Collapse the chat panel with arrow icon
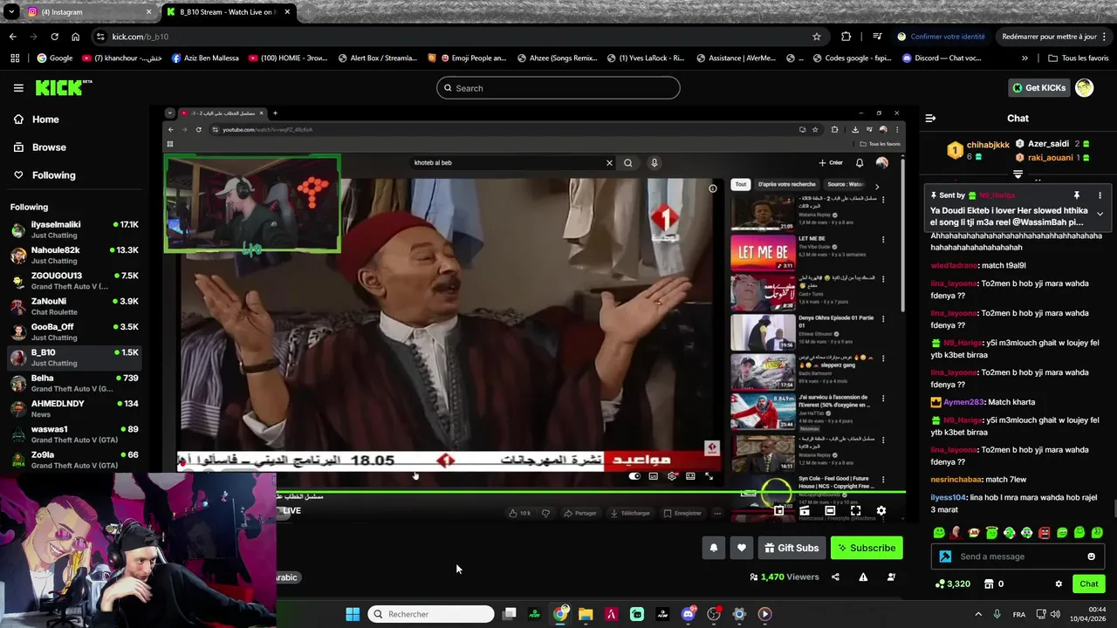 tap(930, 118)
